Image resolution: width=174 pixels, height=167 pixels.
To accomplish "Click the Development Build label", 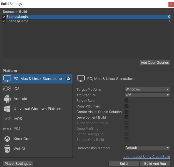I will 91,117.
